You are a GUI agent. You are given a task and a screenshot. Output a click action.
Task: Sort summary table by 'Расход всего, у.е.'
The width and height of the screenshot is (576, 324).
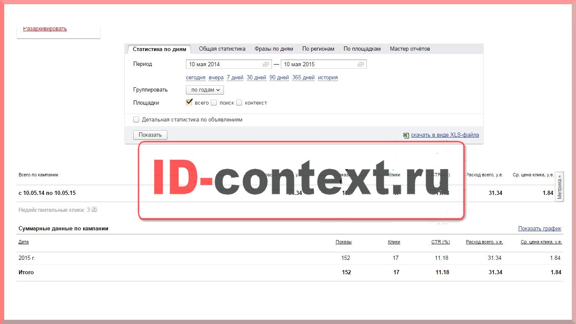(484, 242)
